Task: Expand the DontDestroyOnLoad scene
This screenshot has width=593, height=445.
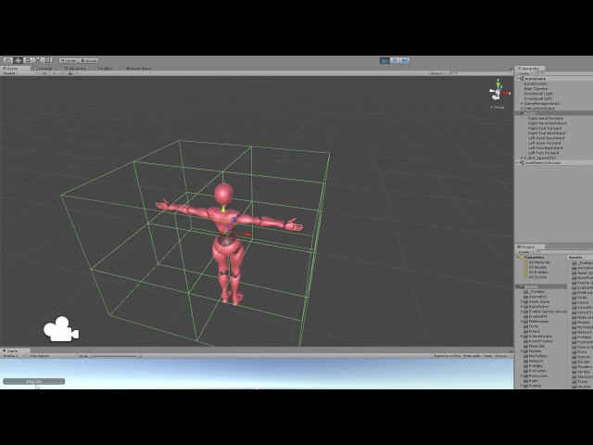Action: click(x=518, y=163)
